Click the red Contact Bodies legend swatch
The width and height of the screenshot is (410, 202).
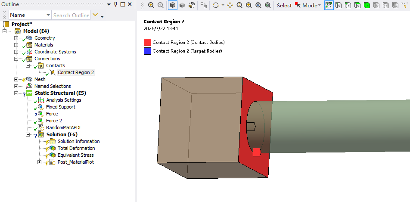(147, 42)
